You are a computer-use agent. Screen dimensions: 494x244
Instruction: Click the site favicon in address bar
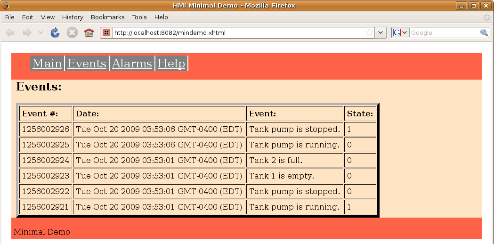coord(107,33)
